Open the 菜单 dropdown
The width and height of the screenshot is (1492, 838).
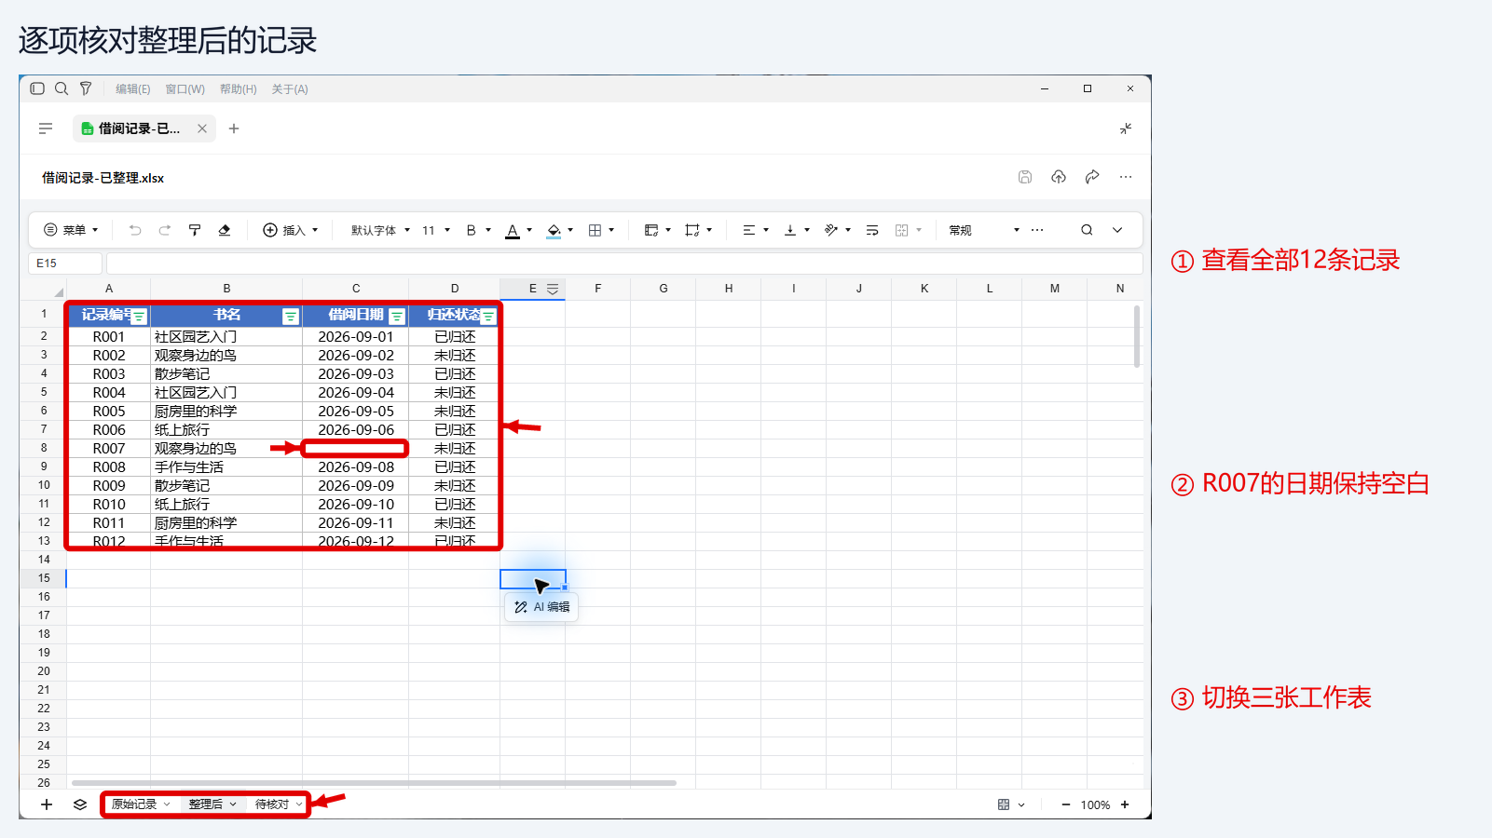(x=71, y=230)
